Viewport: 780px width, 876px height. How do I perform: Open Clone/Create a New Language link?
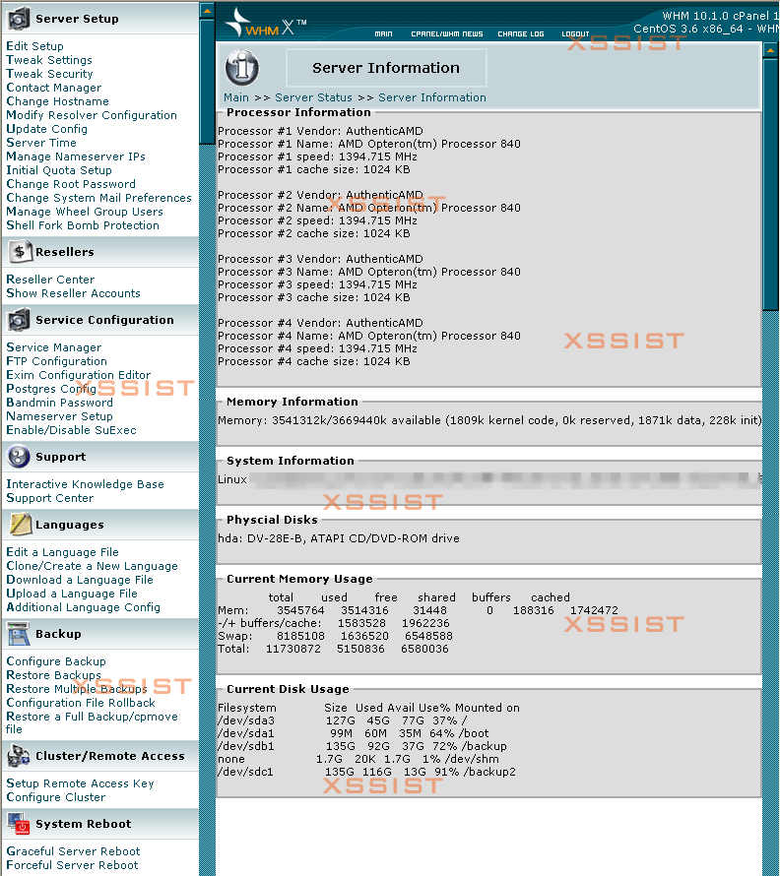(93, 566)
